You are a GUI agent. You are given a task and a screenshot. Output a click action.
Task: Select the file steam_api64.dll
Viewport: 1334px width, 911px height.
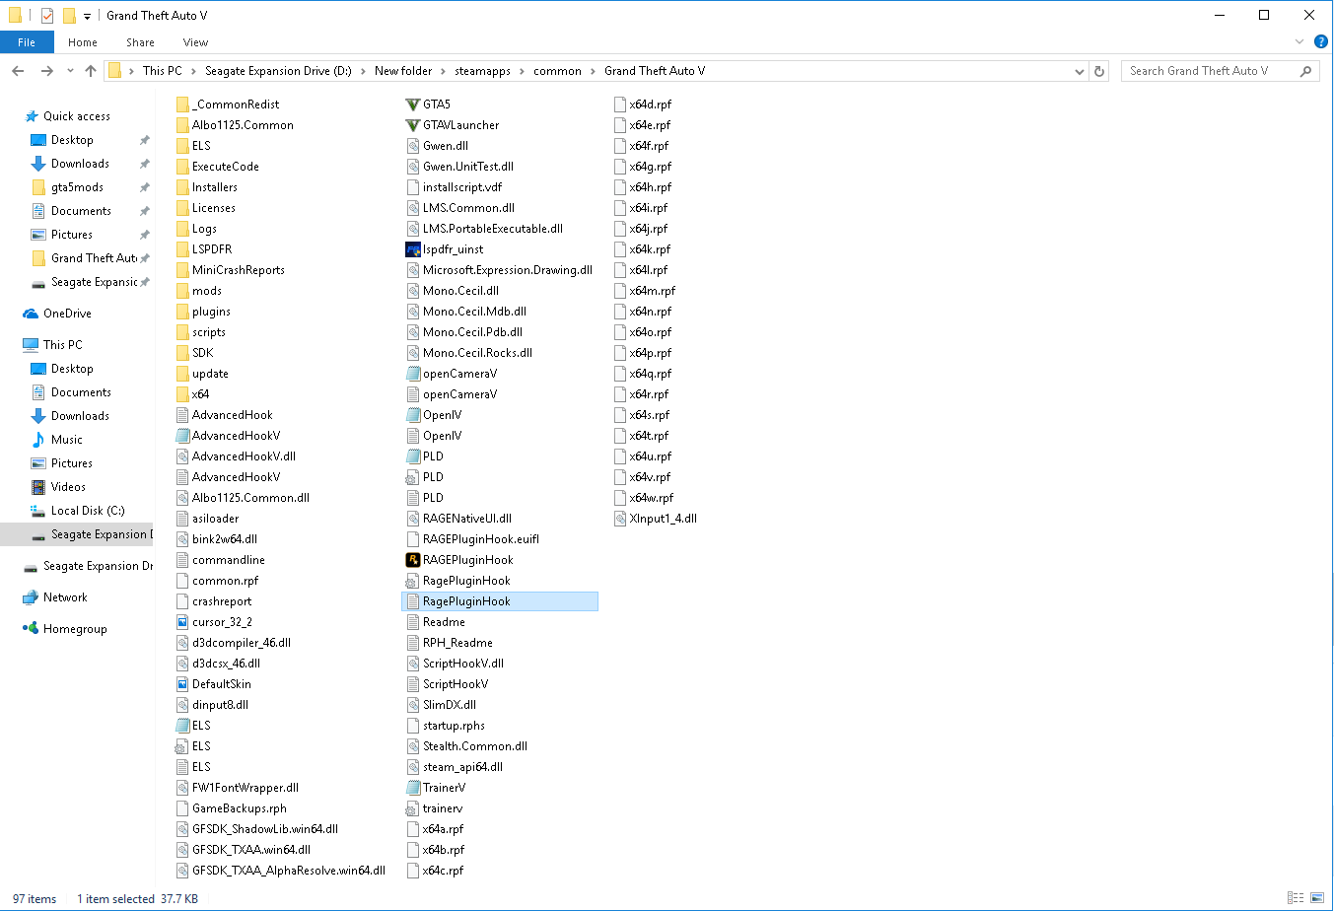click(455, 767)
